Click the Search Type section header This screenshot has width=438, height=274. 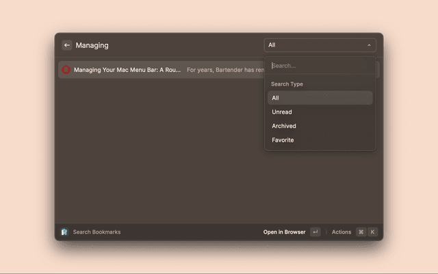pos(287,84)
